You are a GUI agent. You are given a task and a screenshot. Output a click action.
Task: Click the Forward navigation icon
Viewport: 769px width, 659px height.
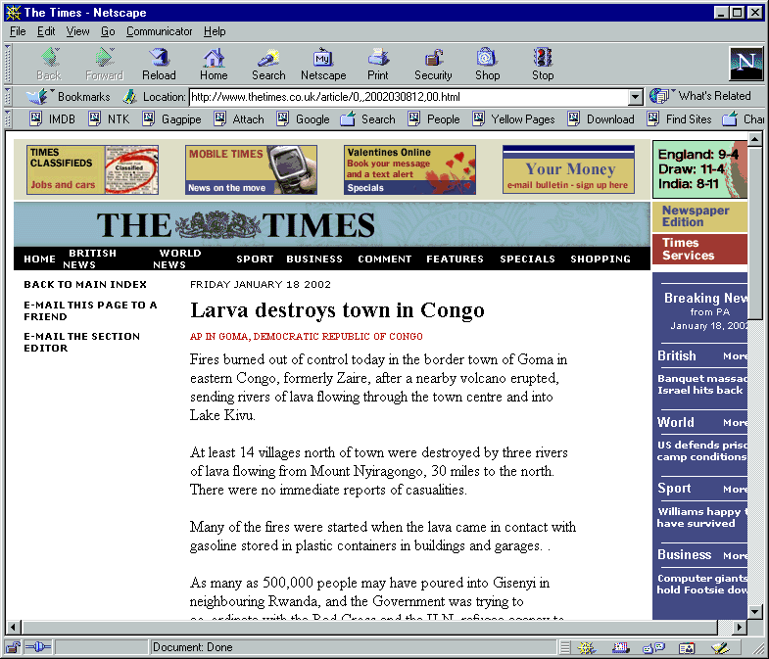(104, 59)
